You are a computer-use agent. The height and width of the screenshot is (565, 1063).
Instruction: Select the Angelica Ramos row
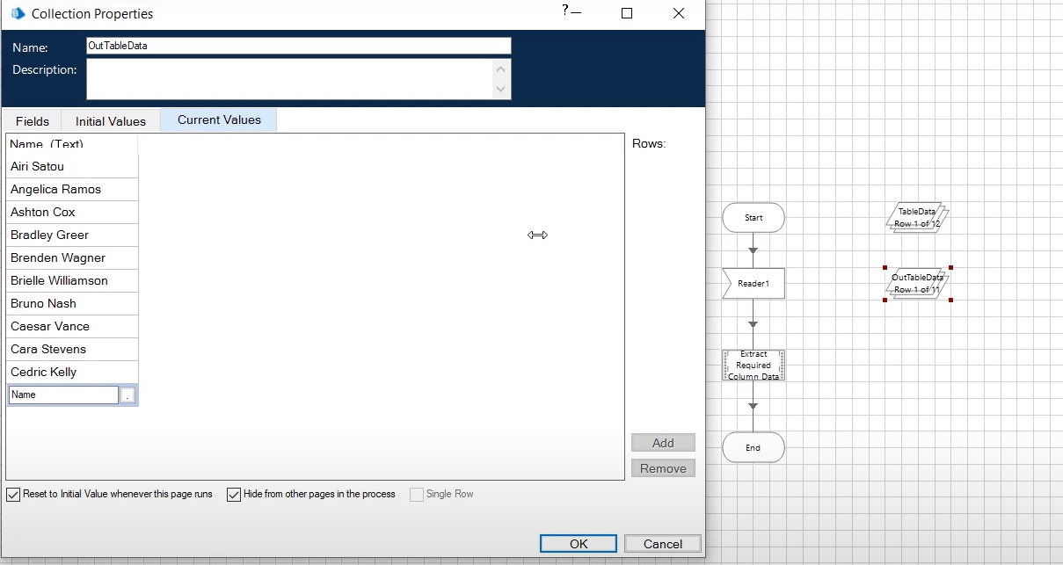pyautogui.click(x=72, y=189)
